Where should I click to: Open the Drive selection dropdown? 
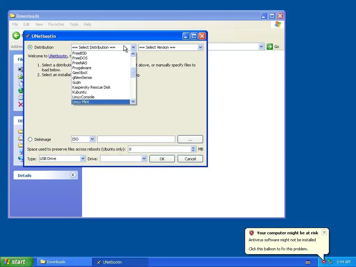pyautogui.click(x=123, y=159)
